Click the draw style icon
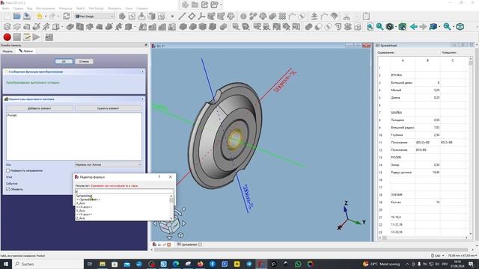 (x=389, y=27)
